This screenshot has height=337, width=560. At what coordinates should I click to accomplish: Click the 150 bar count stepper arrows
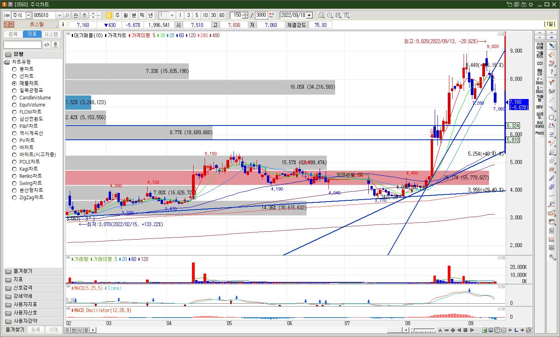tap(246, 15)
